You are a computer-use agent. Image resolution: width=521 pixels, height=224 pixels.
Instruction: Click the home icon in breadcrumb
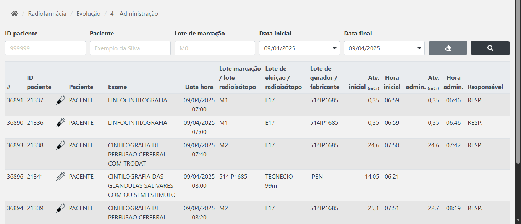click(15, 14)
